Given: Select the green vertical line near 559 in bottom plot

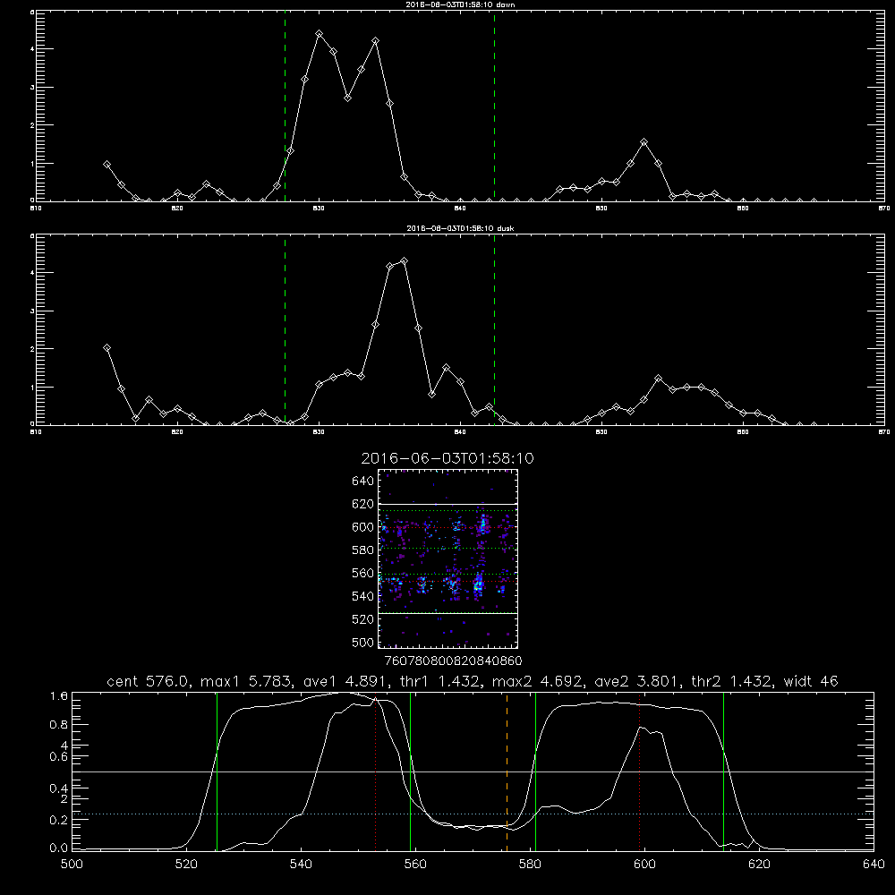Looking at the screenshot, I should pyautogui.click(x=411, y=771).
